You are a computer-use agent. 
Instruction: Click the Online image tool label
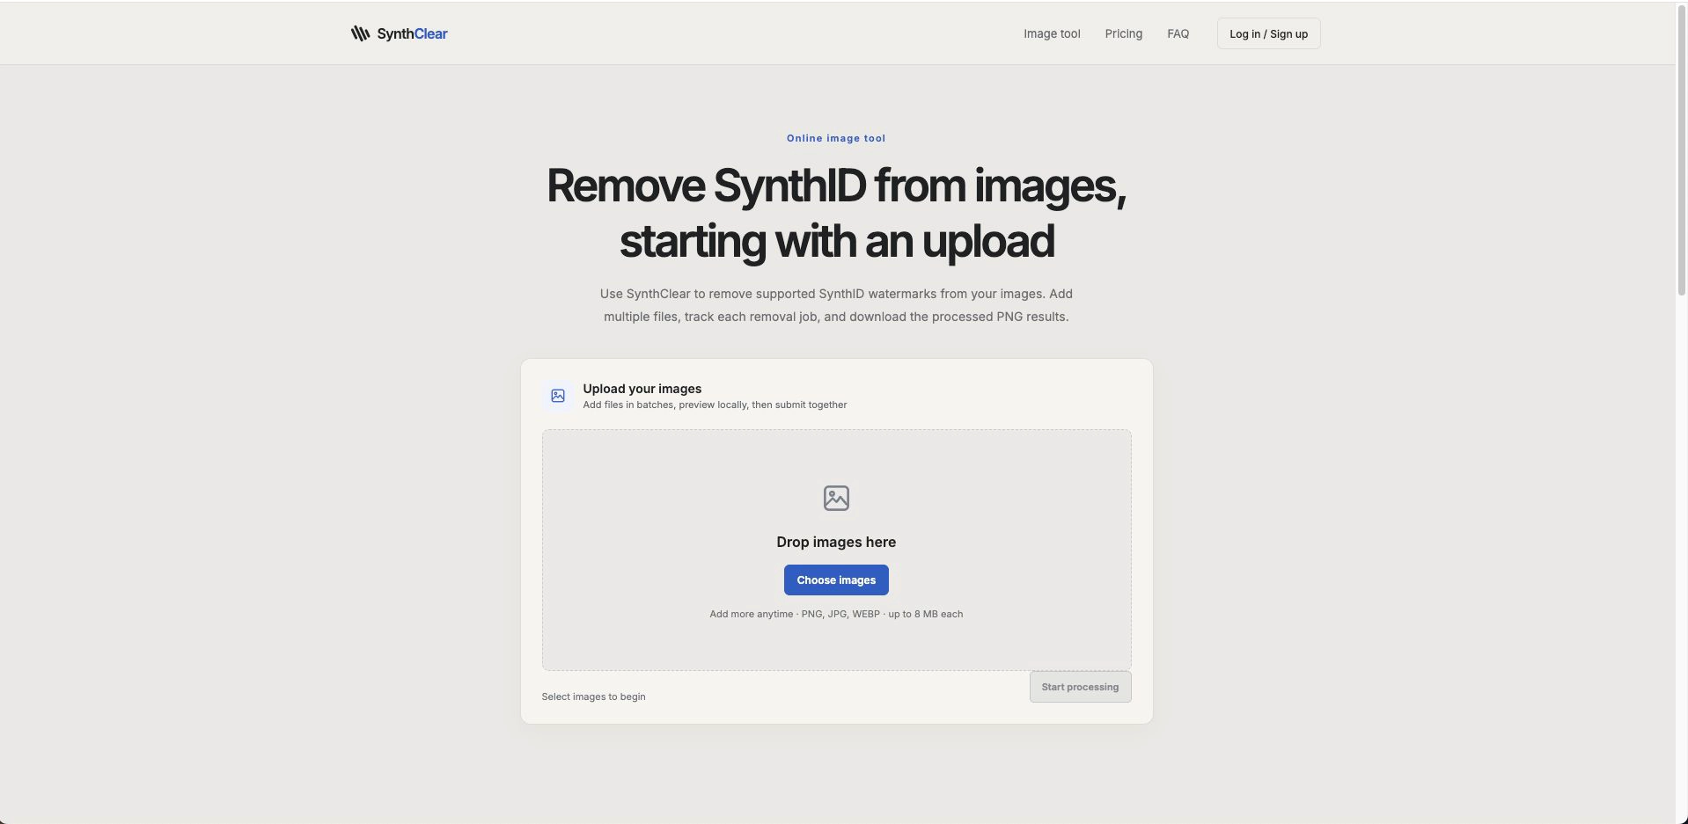(x=836, y=138)
